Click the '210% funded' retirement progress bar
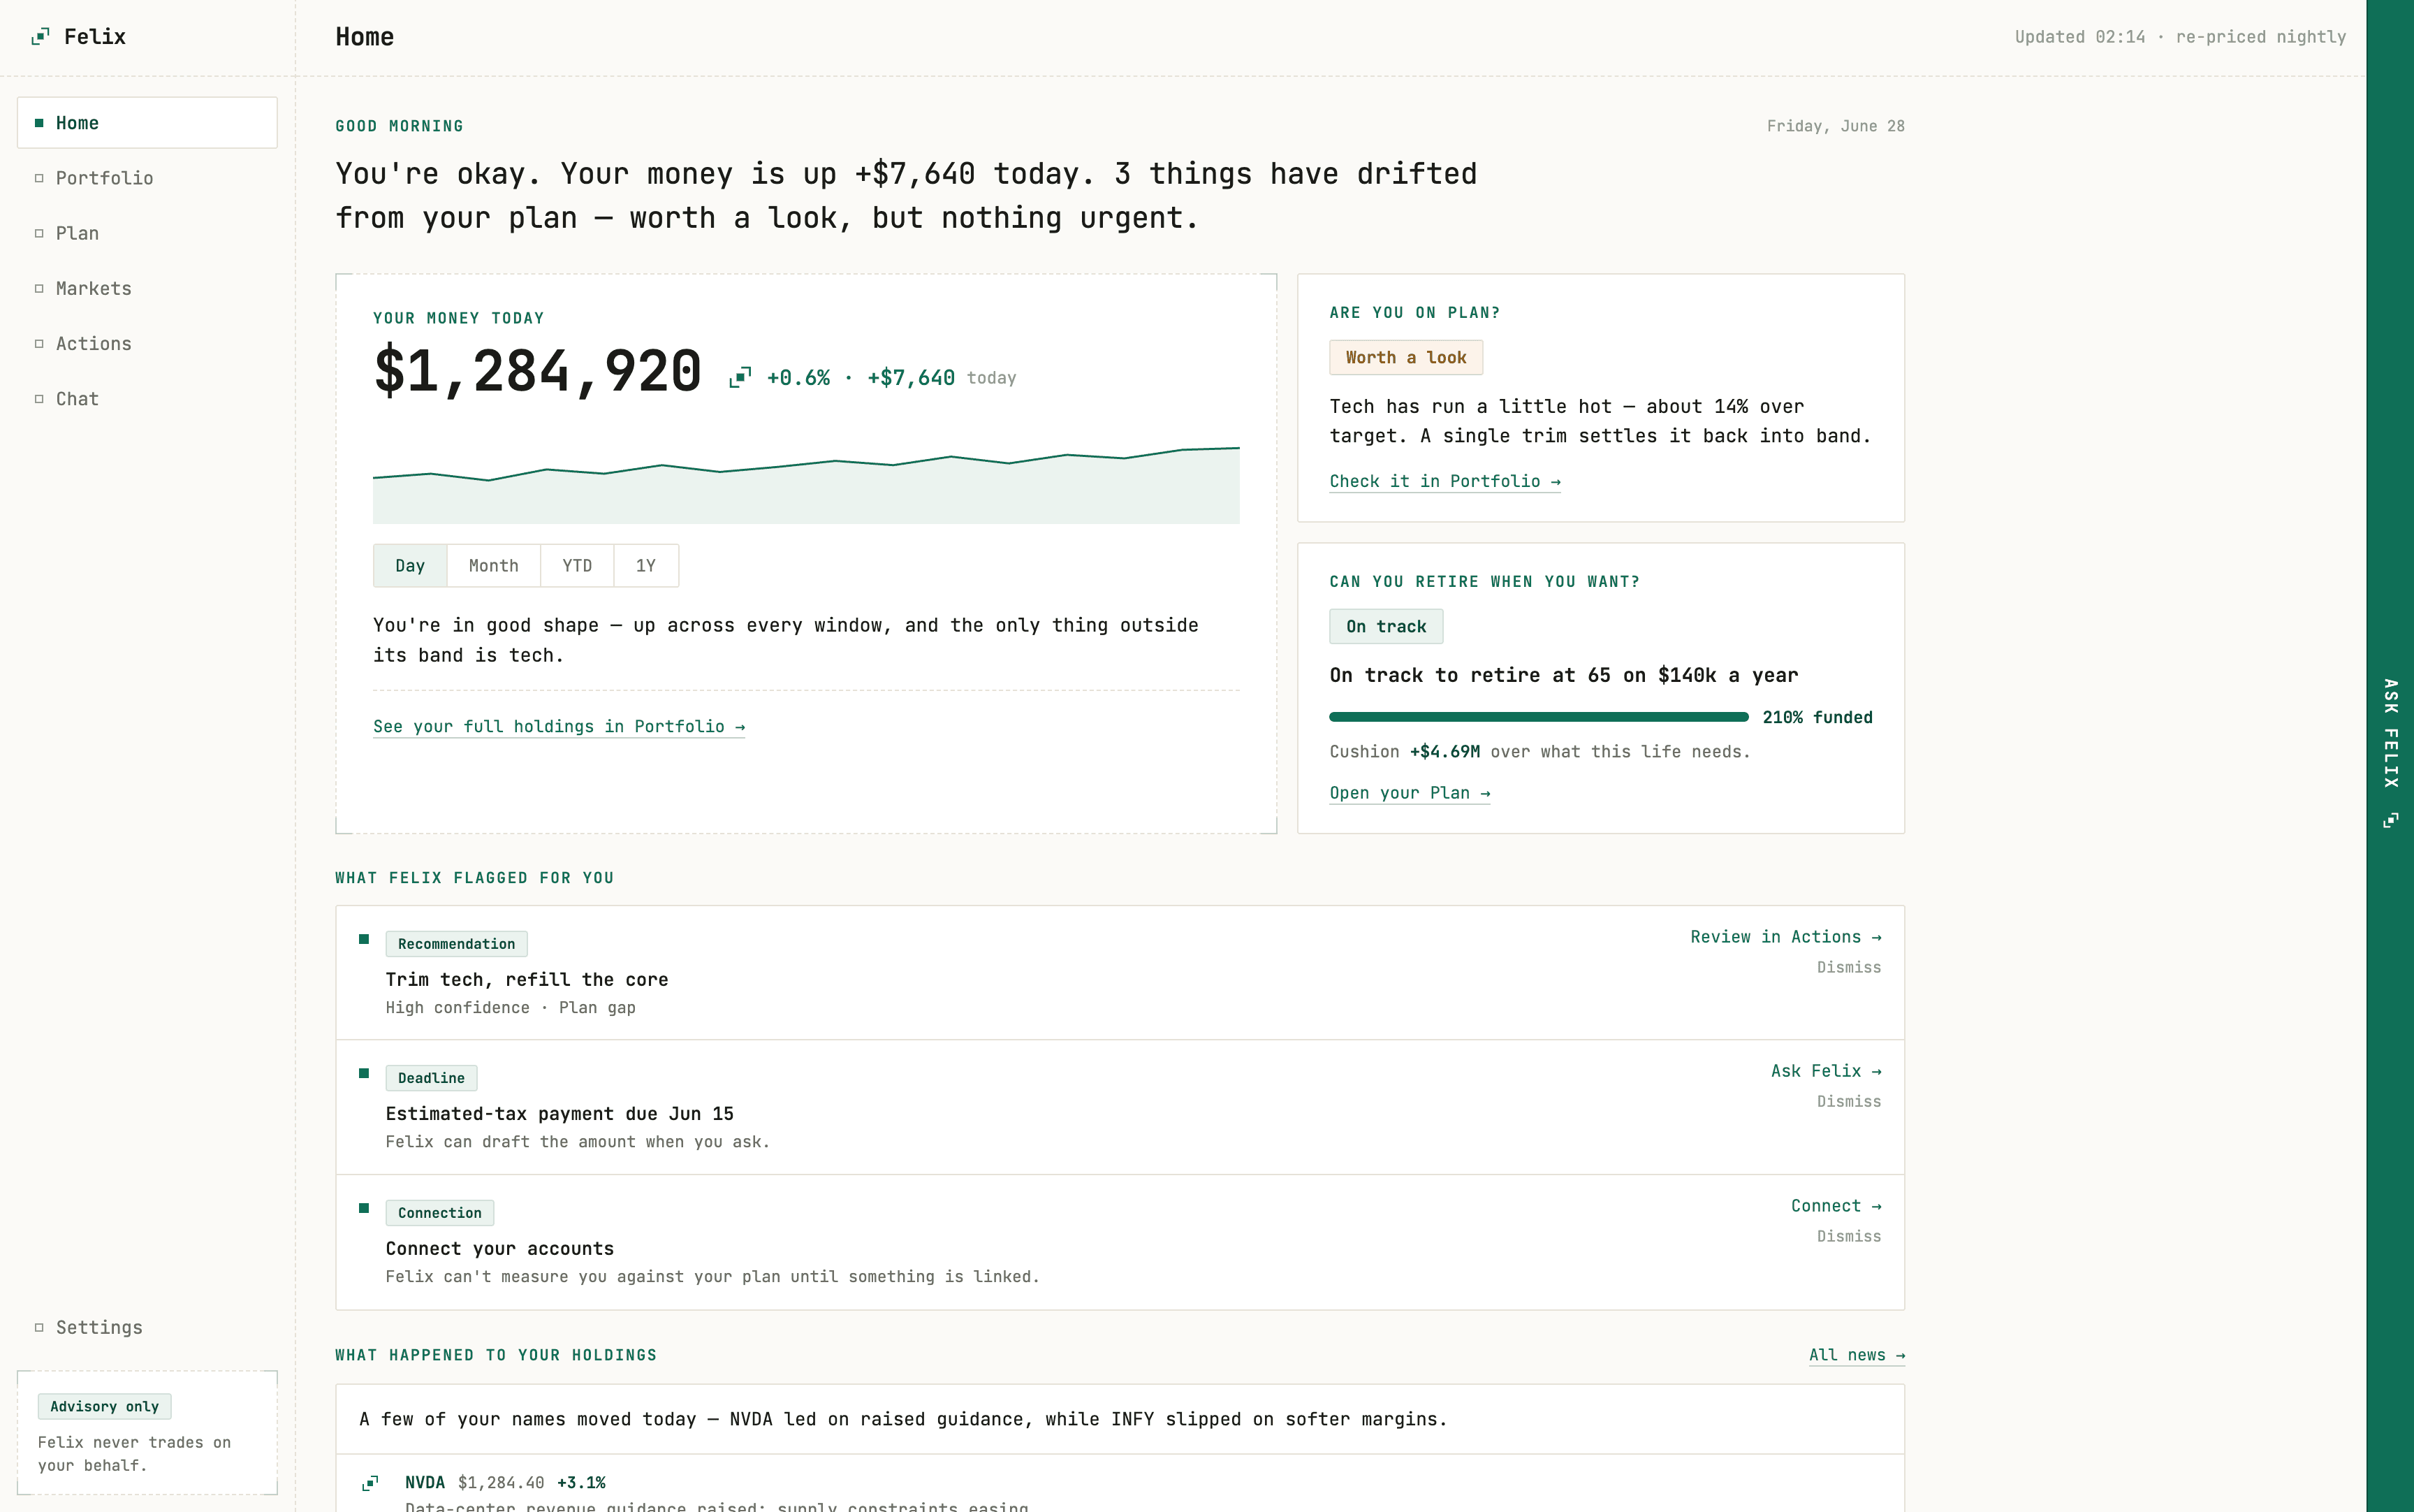2414x1512 pixels. (1538, 717)
